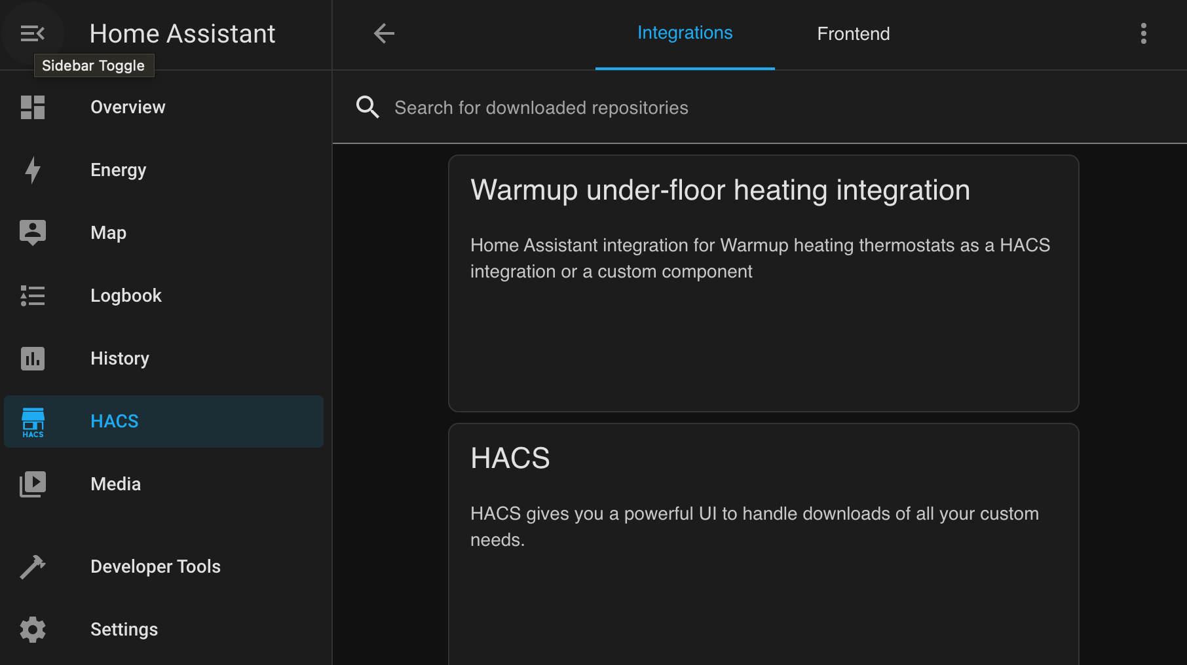Click the HACS store icon
The width and height of the screenshot is (1187, 665).
pyautogui.click(x=33, y=422)
